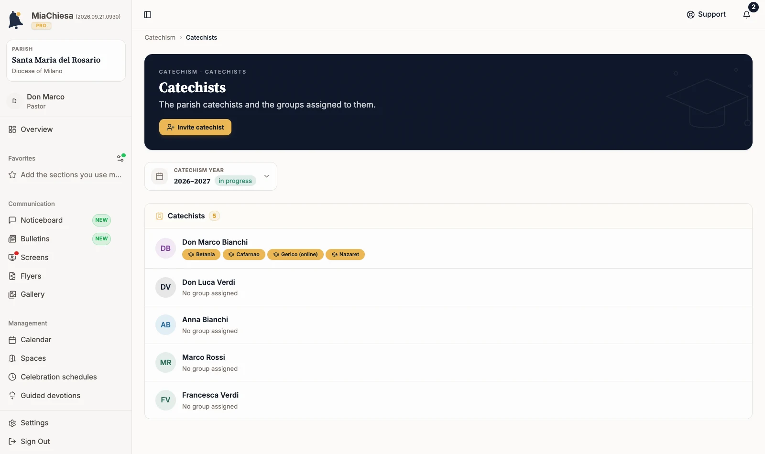
Task: Click the NEW badge beside Bulletins
Action: (x=101, y=239)
